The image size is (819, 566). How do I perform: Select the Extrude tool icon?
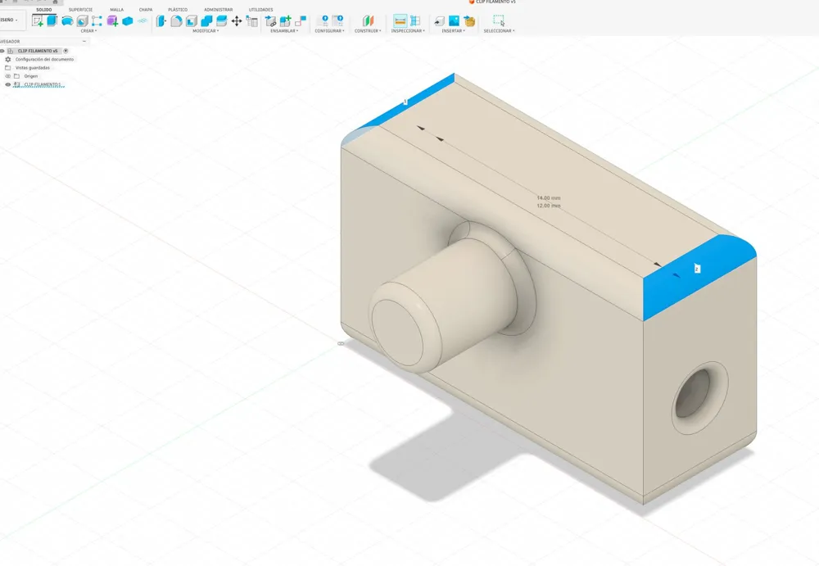click(x=52, y=21)
